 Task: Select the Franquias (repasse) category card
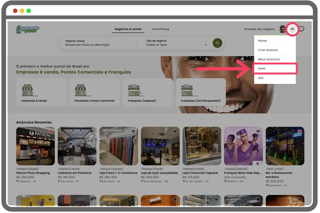148,92
